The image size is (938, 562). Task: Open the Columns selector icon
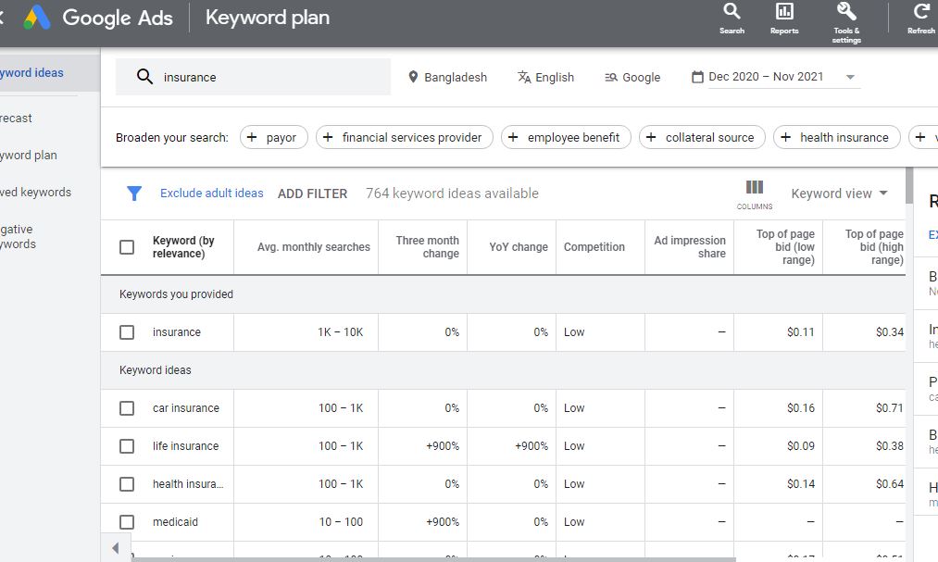click(755, 194)
